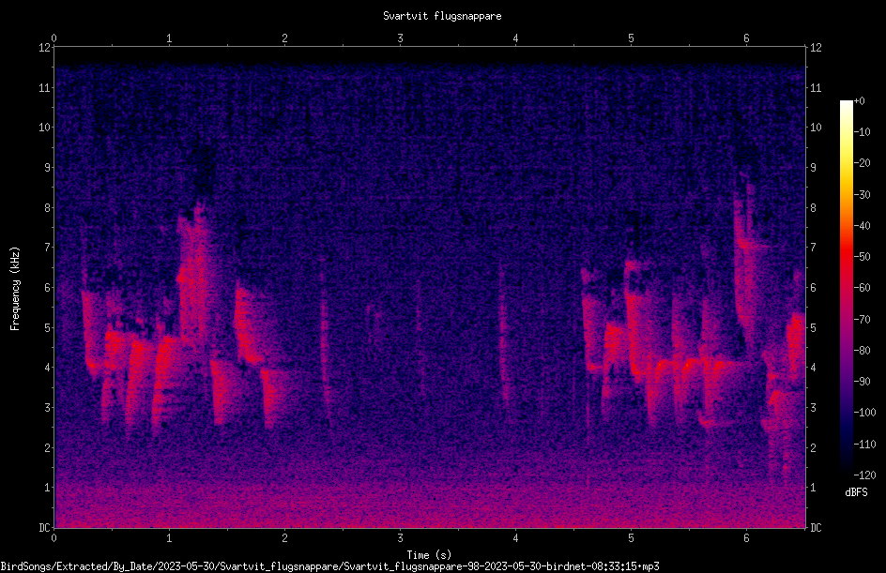This screenshot has height=573, width=886.
Task: Click the 6 second tick on top axis
Action: point(746,38)
